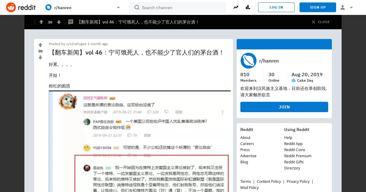Open the Mod Policy link
The image size is (366, 192).
[249, 187]
